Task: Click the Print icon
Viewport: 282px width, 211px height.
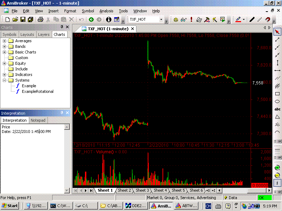Action: [41, 19]
